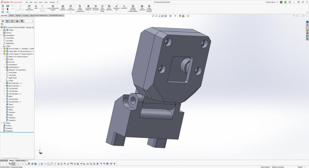
Task: Switch to the Sketch tab
Action: (x=12, y=15)
